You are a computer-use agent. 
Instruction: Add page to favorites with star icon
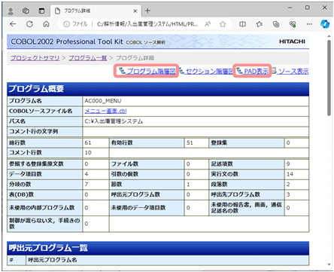223,24
